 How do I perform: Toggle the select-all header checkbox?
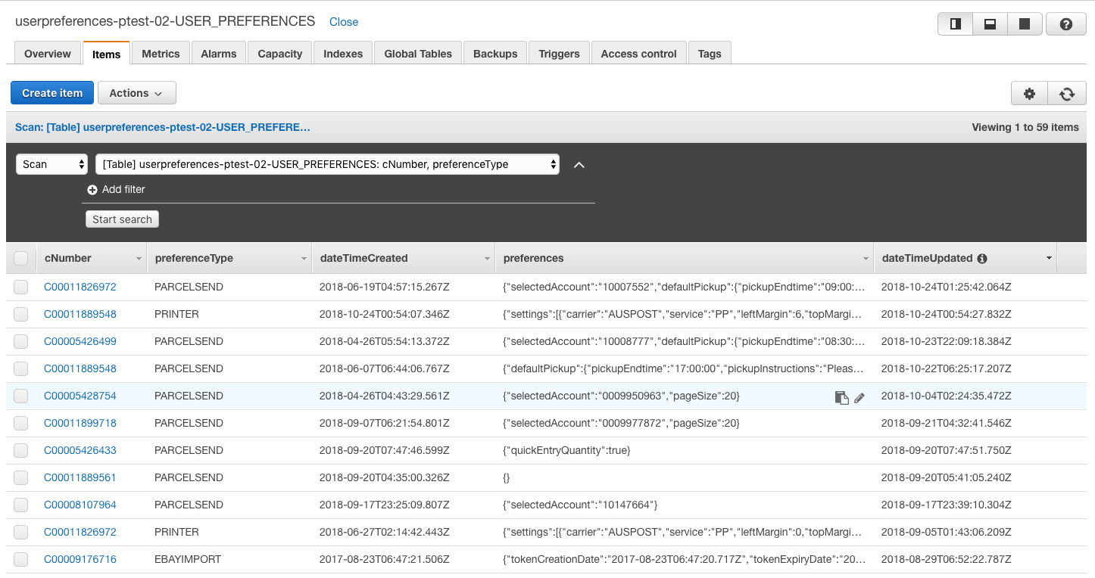coord(21,259)
